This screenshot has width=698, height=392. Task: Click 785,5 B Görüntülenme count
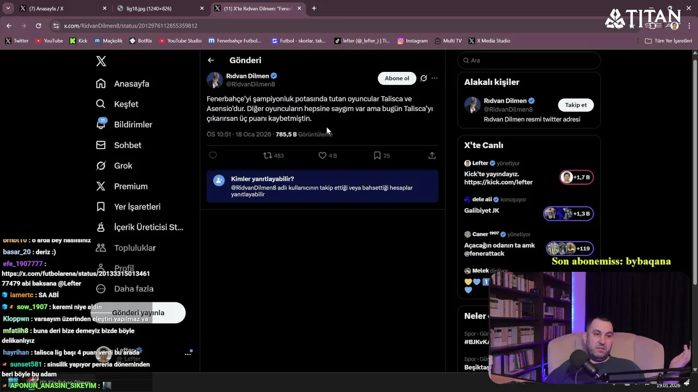[304, 134]
